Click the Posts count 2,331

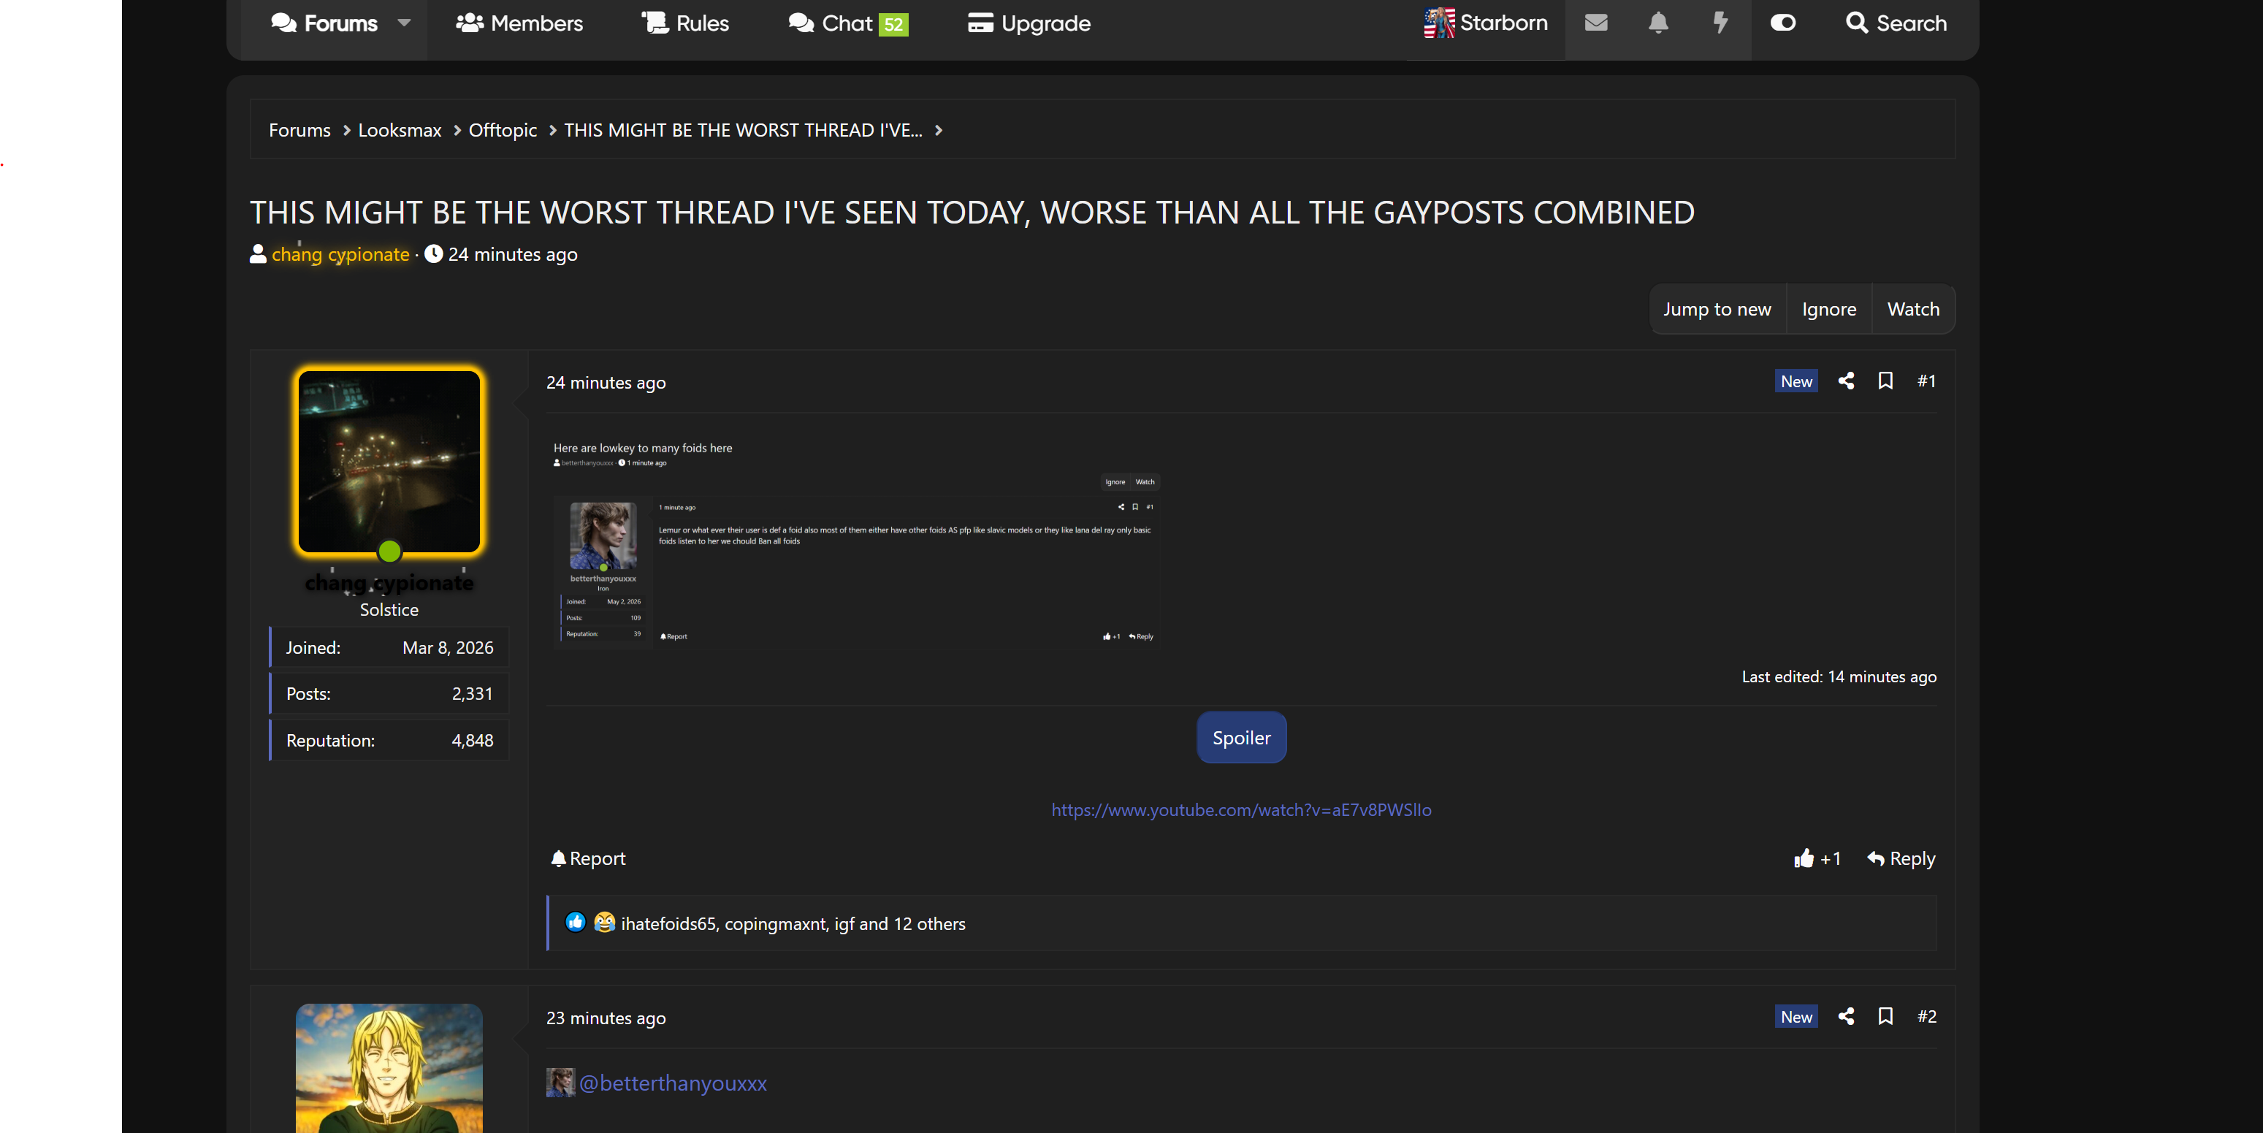[472, 694]
